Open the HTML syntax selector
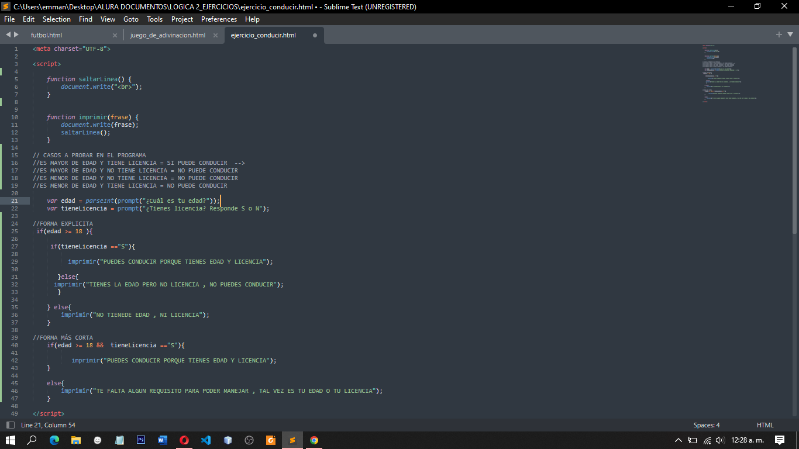The image size is (799, 449). (x=765, y=425)
